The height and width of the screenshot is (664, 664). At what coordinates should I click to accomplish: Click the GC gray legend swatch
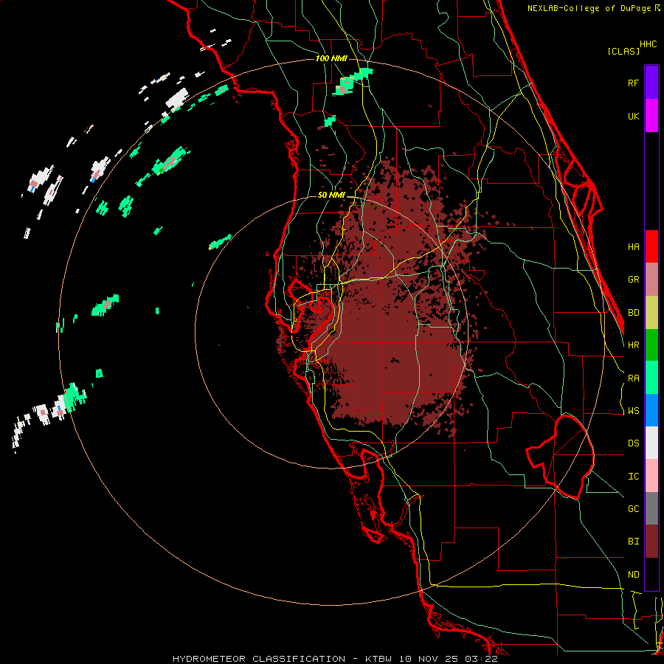coord(651,508)
